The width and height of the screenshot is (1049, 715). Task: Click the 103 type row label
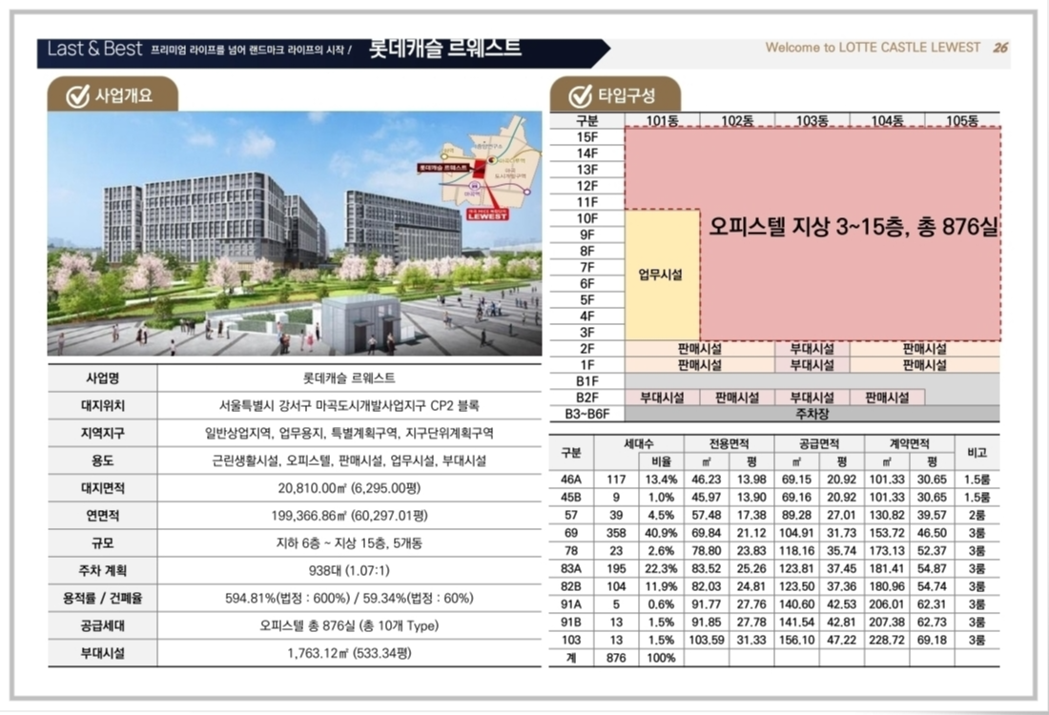pyautogui.click(x=570, y=640)
